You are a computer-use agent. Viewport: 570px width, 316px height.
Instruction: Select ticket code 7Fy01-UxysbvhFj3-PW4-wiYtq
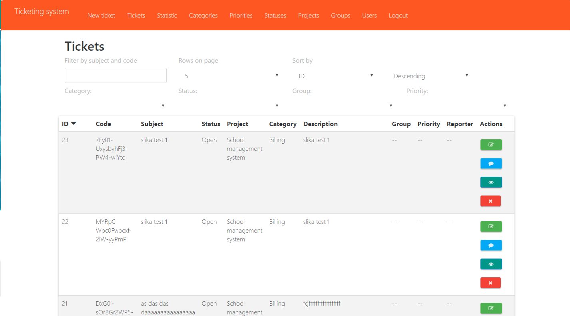tap(112, 149)
